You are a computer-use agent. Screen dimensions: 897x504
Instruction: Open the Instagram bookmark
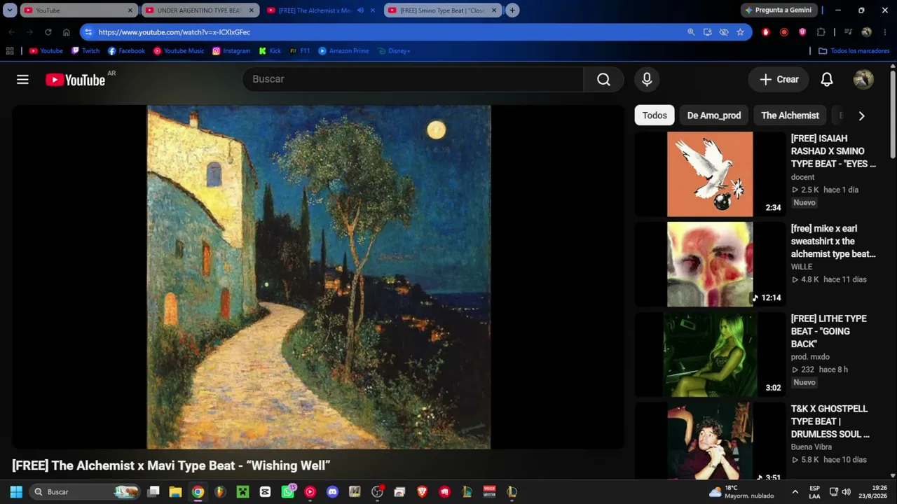[231, 51]
